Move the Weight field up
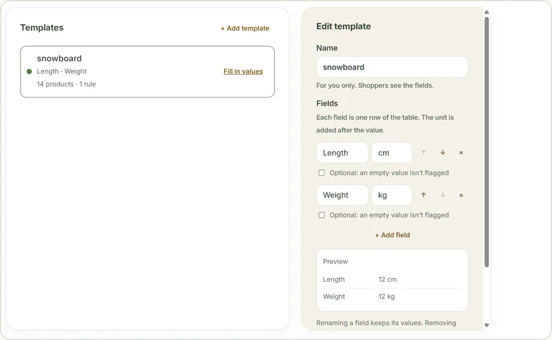Screen dimensions: 552x340 click(423, 195)
